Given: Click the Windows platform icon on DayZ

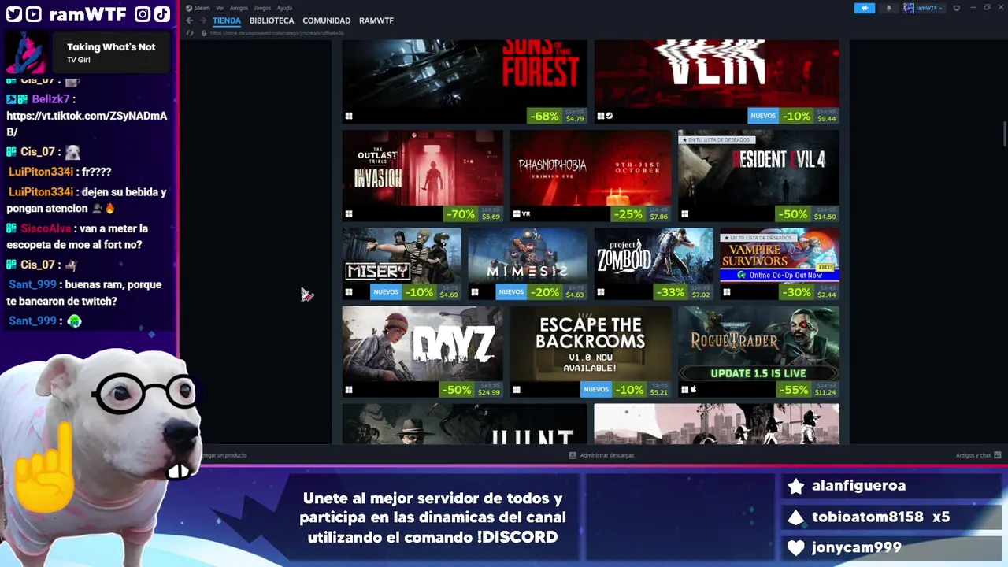Looking at the screenshot, I should click(x=348, y=390).
